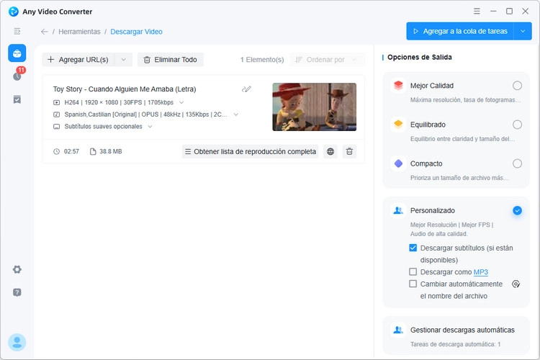
Task: Open the Toy Story video thumbnail
Action: click(x=315, y=107)
